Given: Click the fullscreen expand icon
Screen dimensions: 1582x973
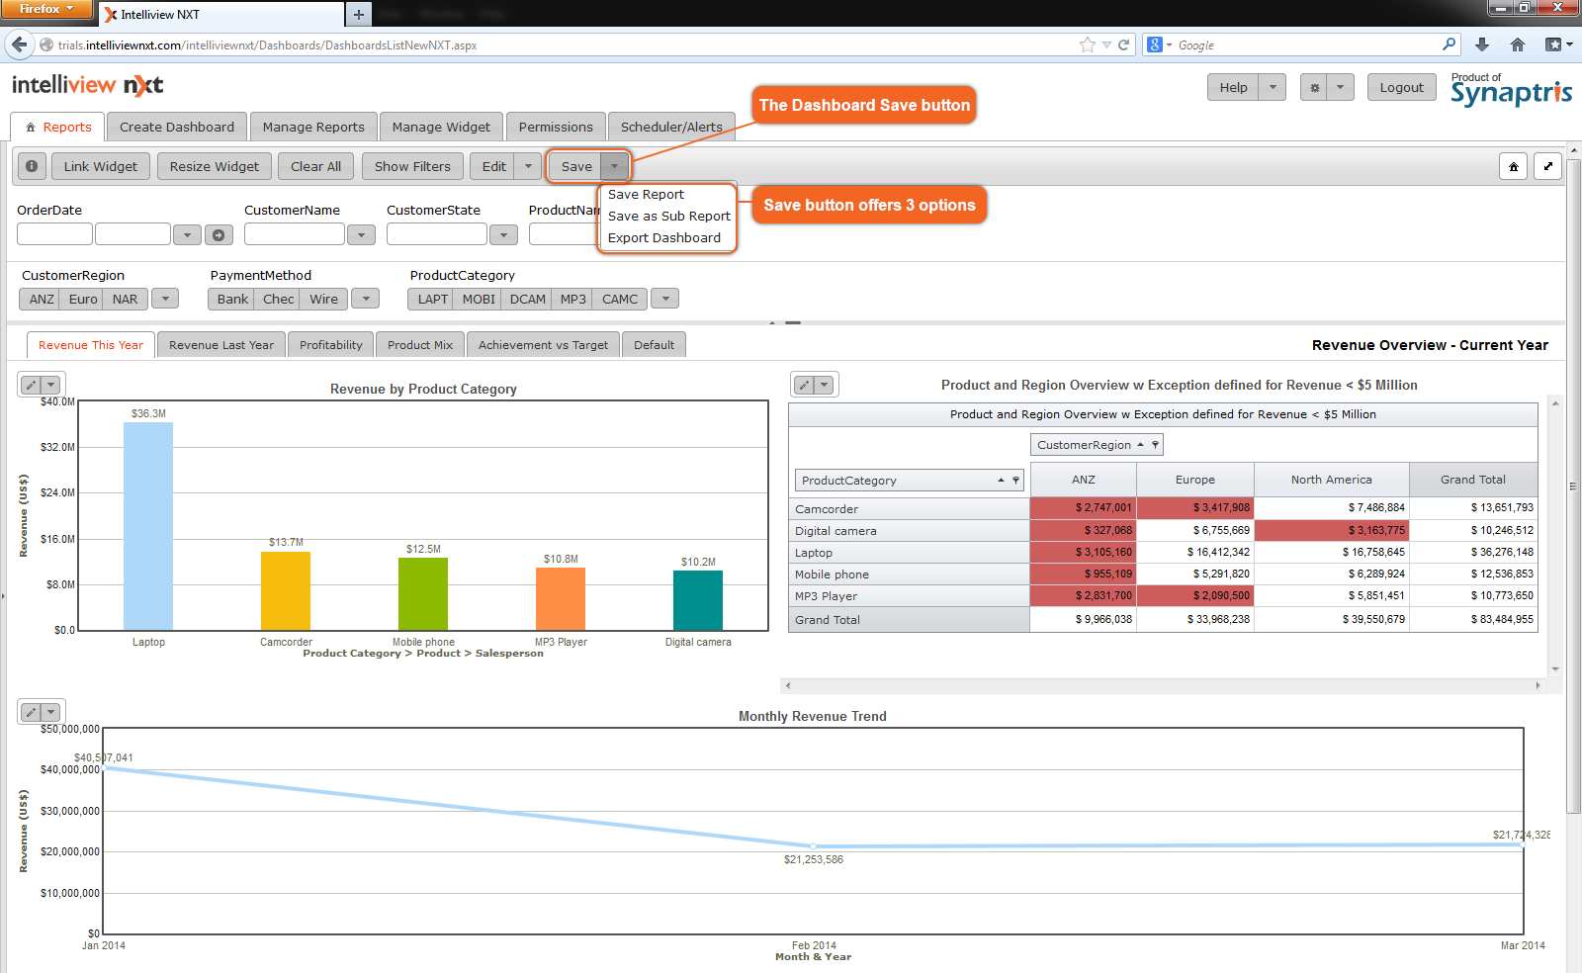Looking at the screenshot, I should pyautogui.click(x=1547, y=166).
